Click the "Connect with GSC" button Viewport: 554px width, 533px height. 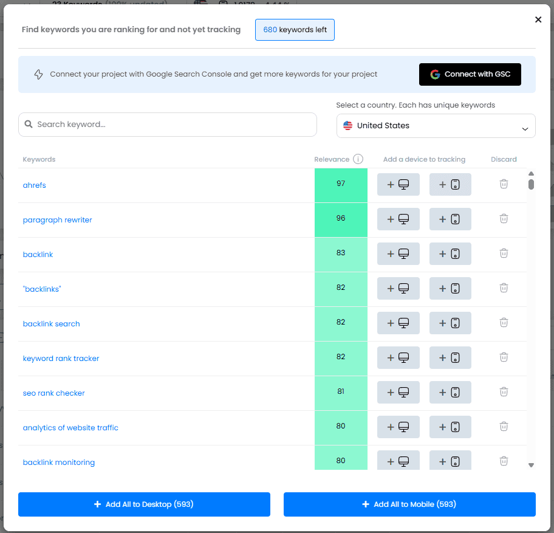click(x=470, y=74)
